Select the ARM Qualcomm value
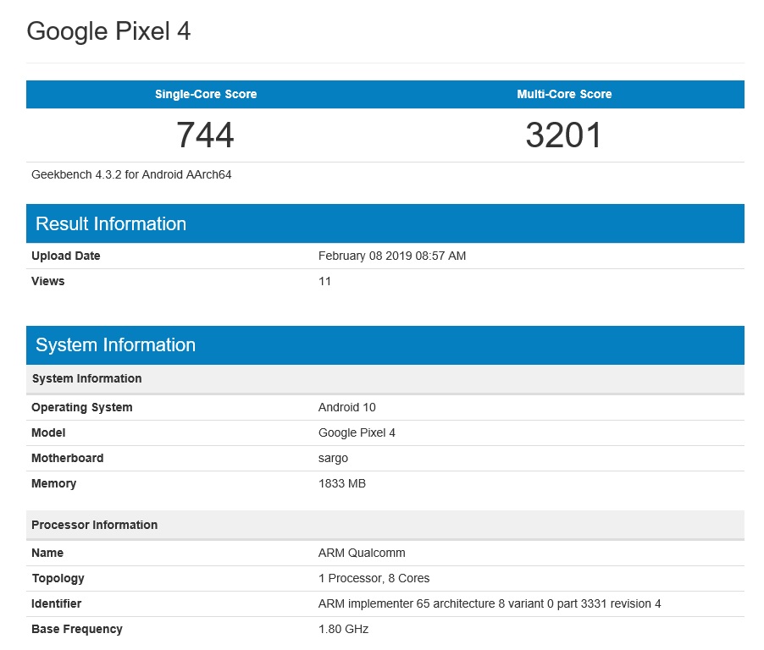The image size is (764, 650). 362,553
